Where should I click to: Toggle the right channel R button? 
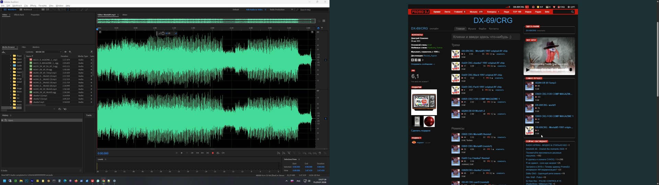click(326, 119)
